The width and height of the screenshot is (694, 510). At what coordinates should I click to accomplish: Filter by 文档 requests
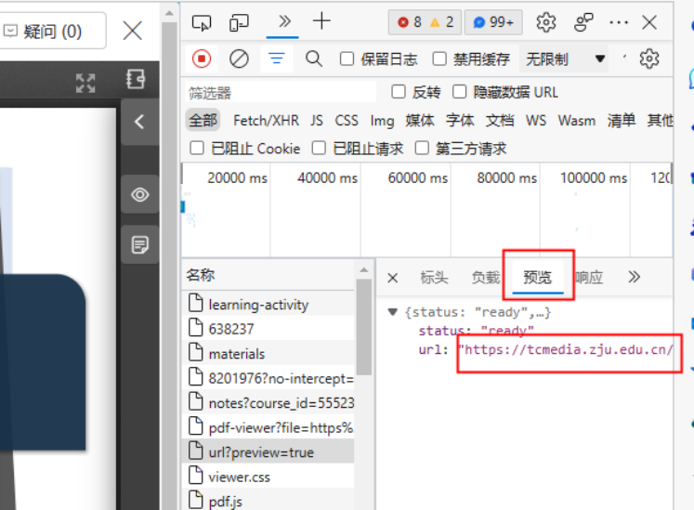tap(500, 121)
